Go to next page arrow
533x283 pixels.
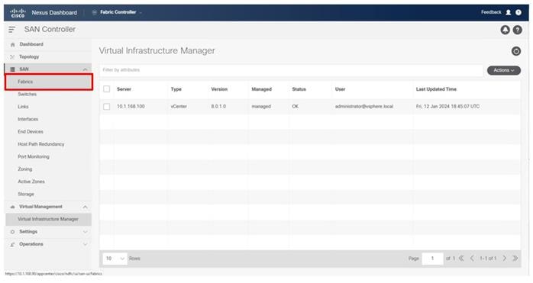coord(505,258)
